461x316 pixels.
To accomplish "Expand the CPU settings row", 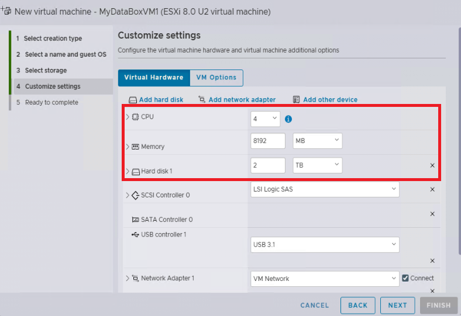I will click(128, 117).
